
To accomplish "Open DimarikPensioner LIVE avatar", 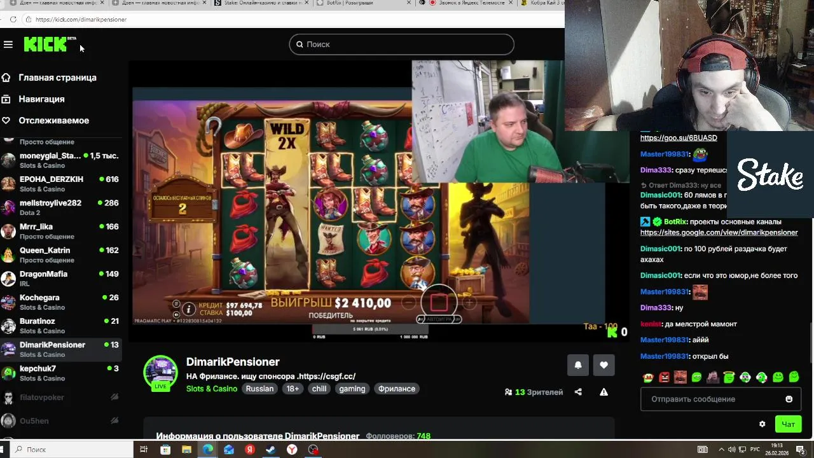I will 160,373.
